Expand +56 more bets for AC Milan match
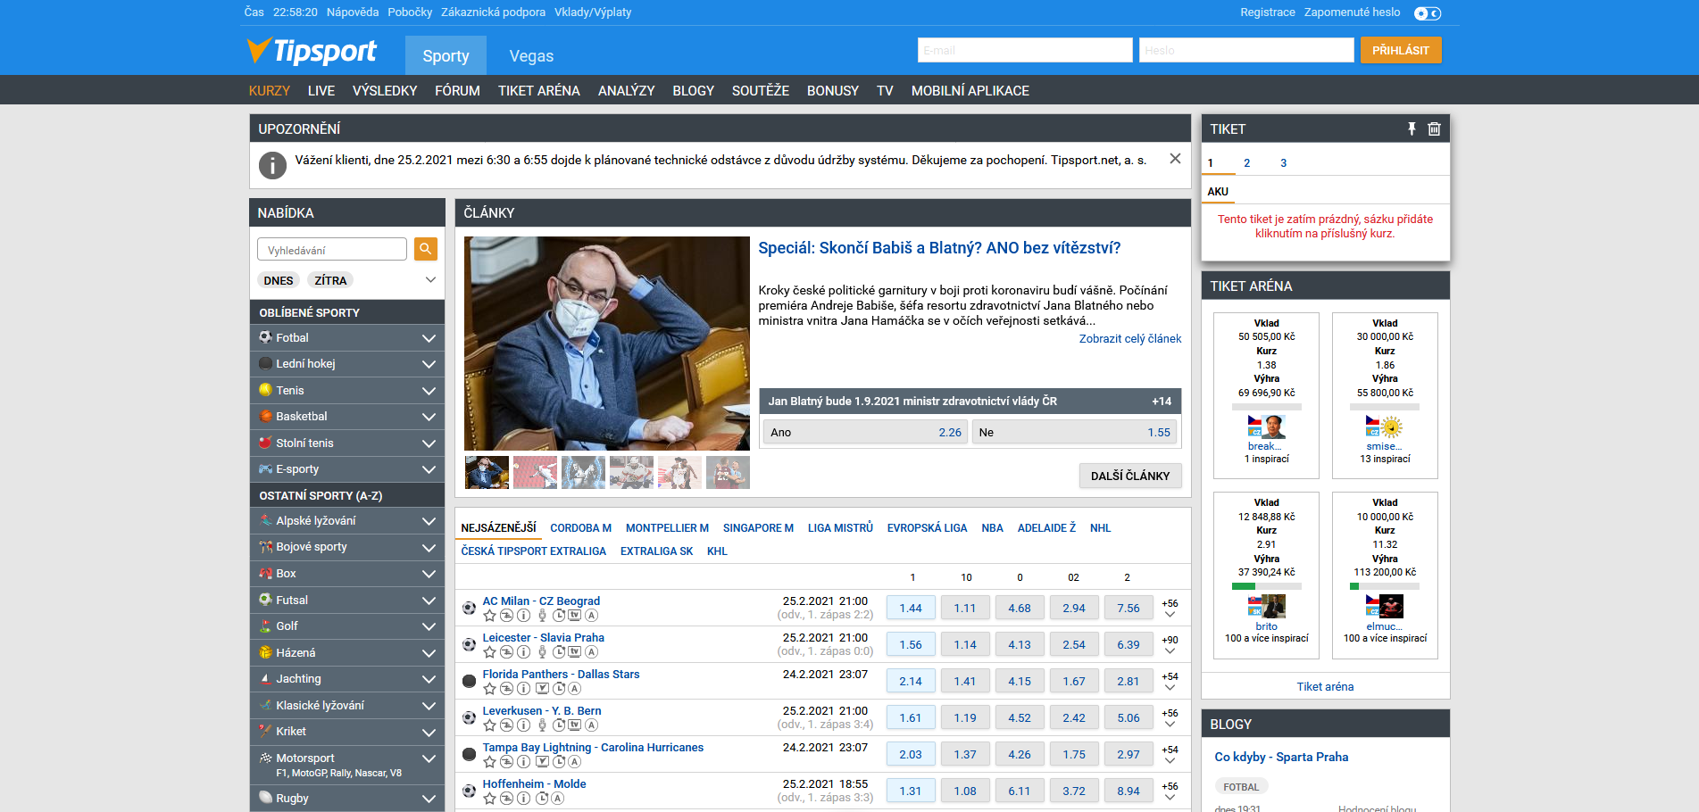The image size is (1699, 812). pyautogui.click(x=1170, y=609)
